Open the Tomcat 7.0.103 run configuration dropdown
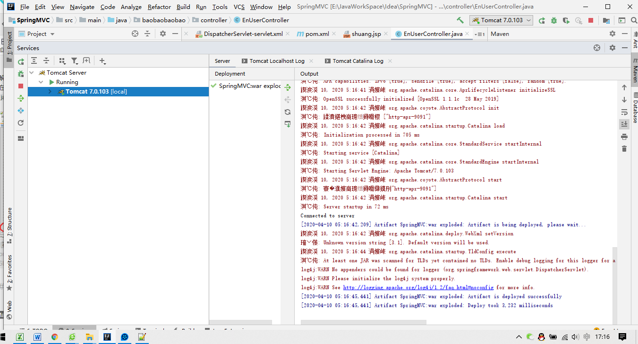 (501, 20)
